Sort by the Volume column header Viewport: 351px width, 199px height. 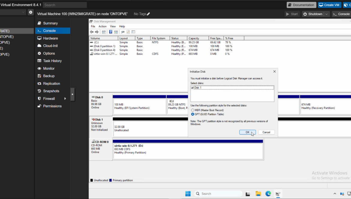103,38
